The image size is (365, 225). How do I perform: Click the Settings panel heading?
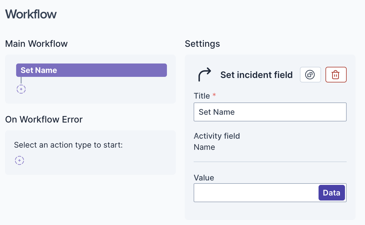click(x=202, y=44)
